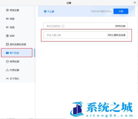Select the 会议人数上限 row
The image size is (138, 119).
coord(86,35)
